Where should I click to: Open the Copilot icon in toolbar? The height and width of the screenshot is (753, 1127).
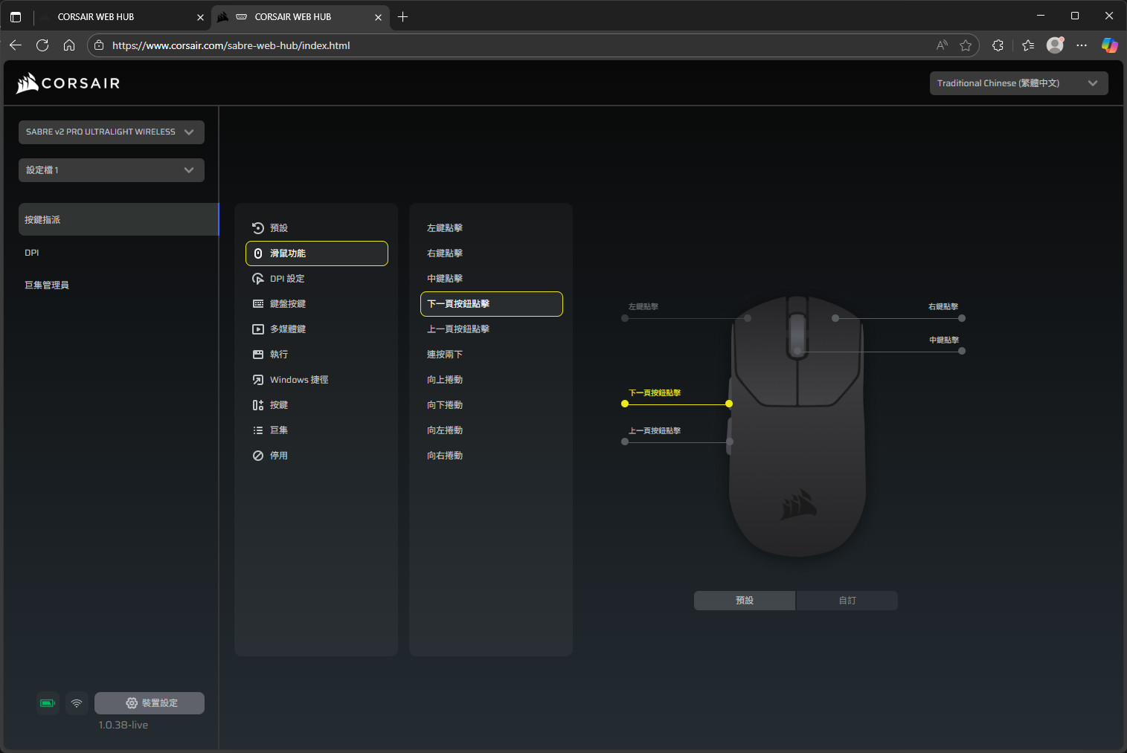tap(1109, 45)
